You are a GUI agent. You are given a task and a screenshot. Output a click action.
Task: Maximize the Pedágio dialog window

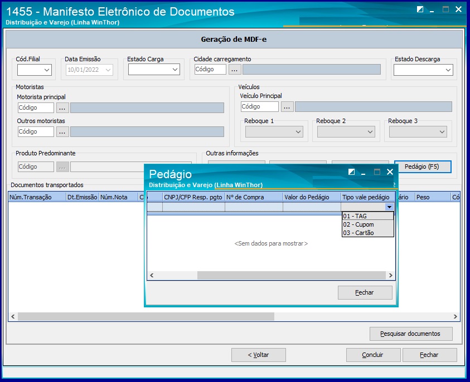[377, 172]
